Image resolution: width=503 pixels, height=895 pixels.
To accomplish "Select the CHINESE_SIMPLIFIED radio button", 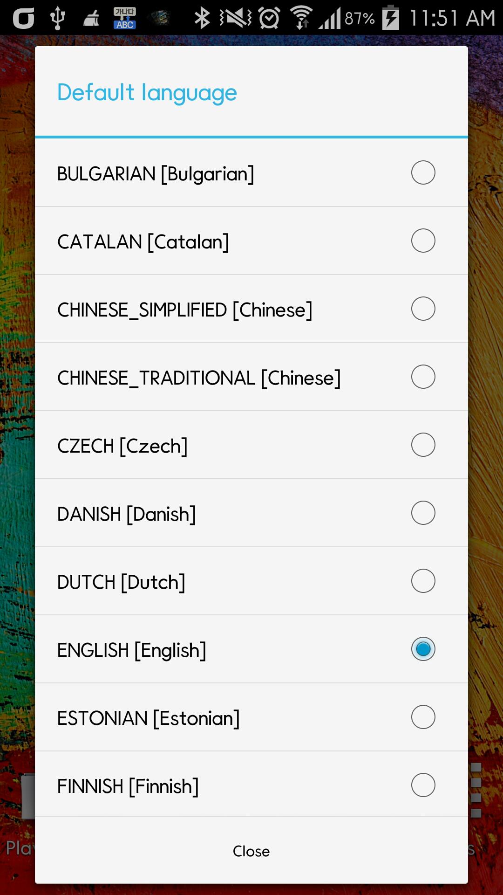I will point(422,309).
